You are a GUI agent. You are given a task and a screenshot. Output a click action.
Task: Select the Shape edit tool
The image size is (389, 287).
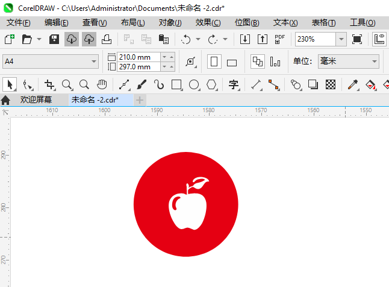[27, 84]
